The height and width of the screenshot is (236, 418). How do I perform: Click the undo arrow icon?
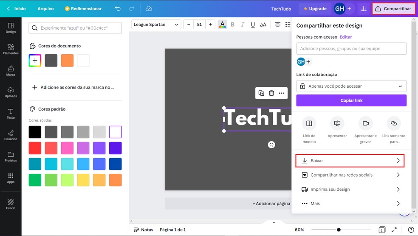tap(118, 8)
